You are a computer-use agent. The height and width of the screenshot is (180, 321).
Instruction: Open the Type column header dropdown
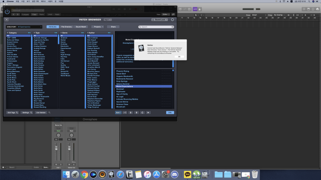coord(45,33)
